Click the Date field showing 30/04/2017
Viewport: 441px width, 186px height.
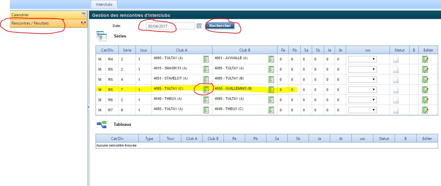tap(170, 26)
